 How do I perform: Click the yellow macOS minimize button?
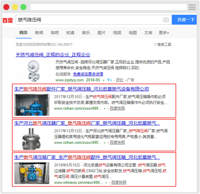pyautogui.click(x=15, y=7)
